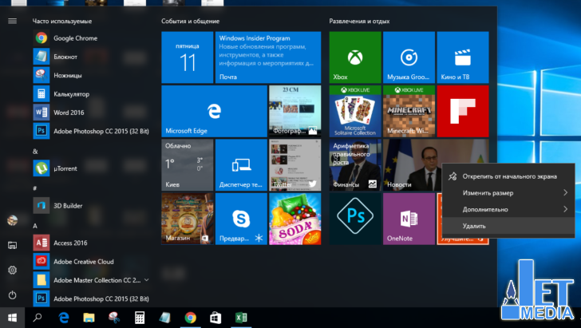Open the Диспетчер телефонов tile

tap(241, 165)
